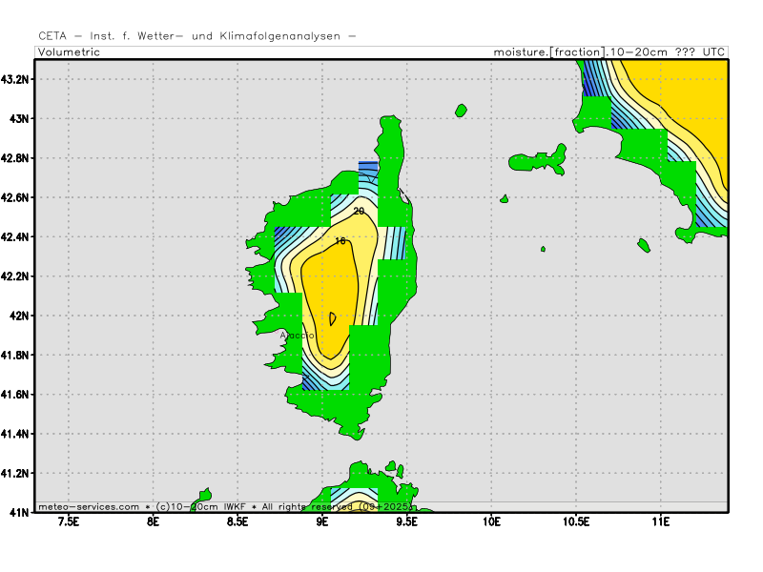This screenshot has height=572, width=763.
Task: Click the Elba island shape
Action: pos(538,159)
